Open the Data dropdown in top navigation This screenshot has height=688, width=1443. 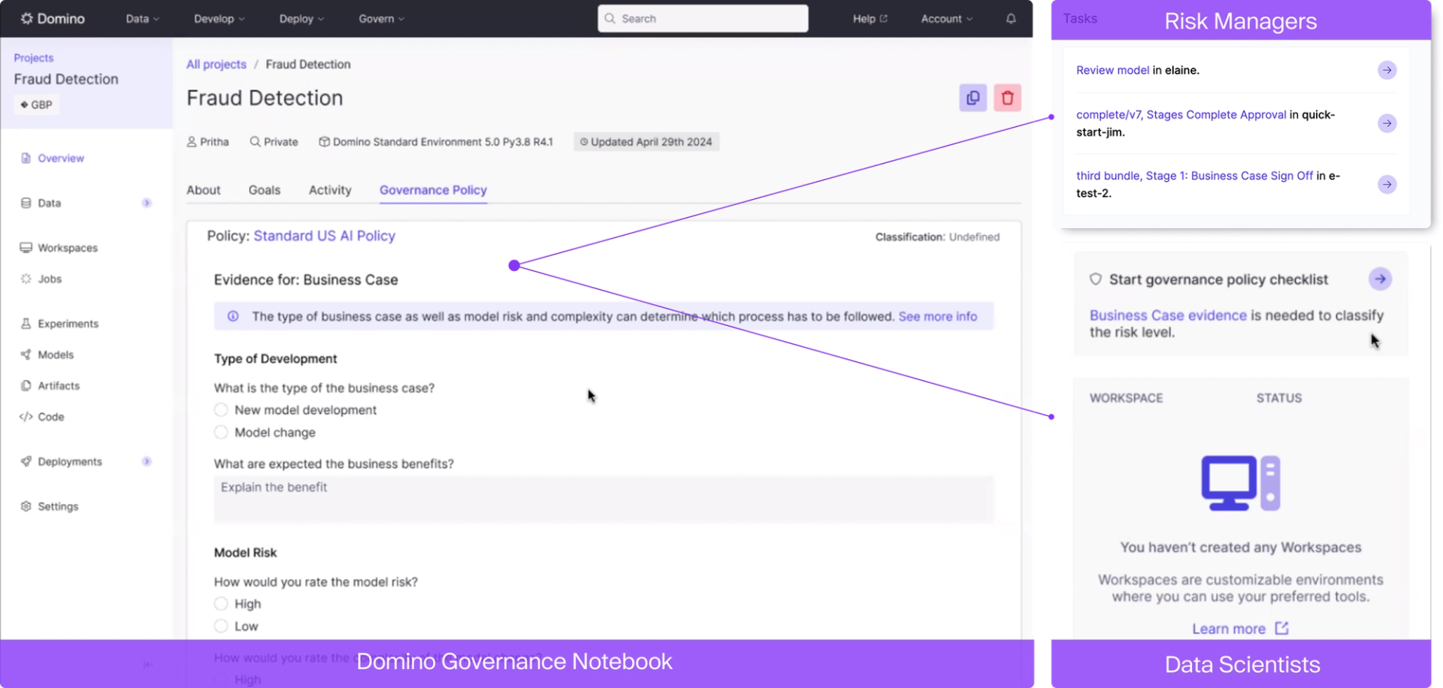coord(142,19)
